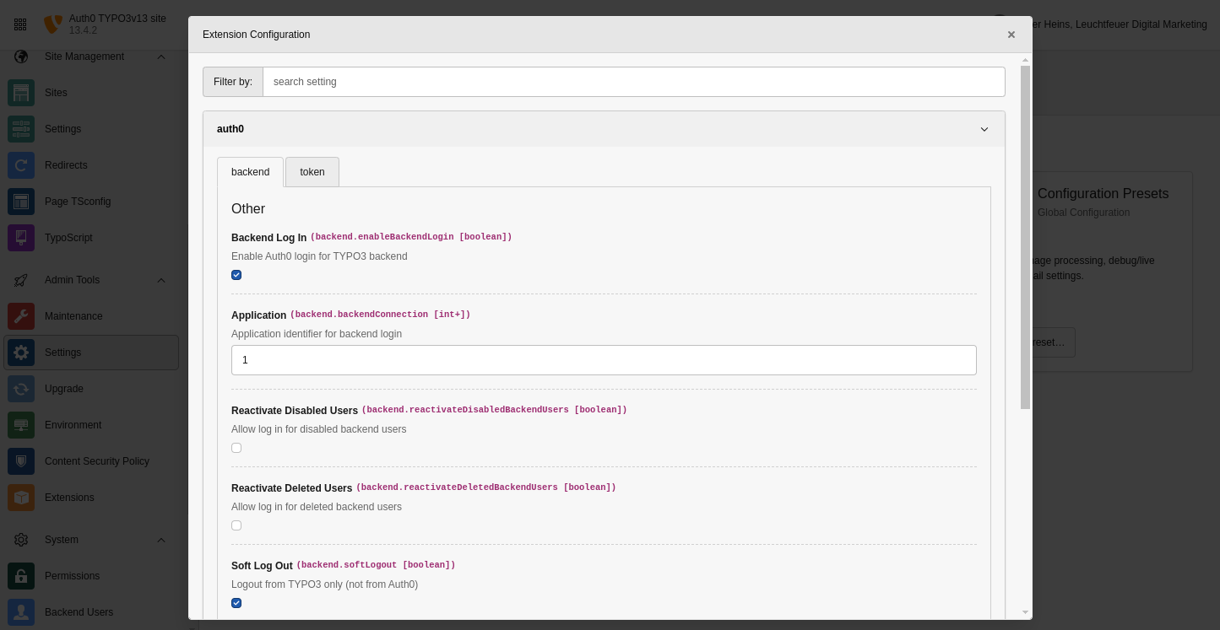Click the scrollbar down arrow in dialog
Image resolution: width=1220 pixels, height=630 pixels.
(x=1026, y=612)
